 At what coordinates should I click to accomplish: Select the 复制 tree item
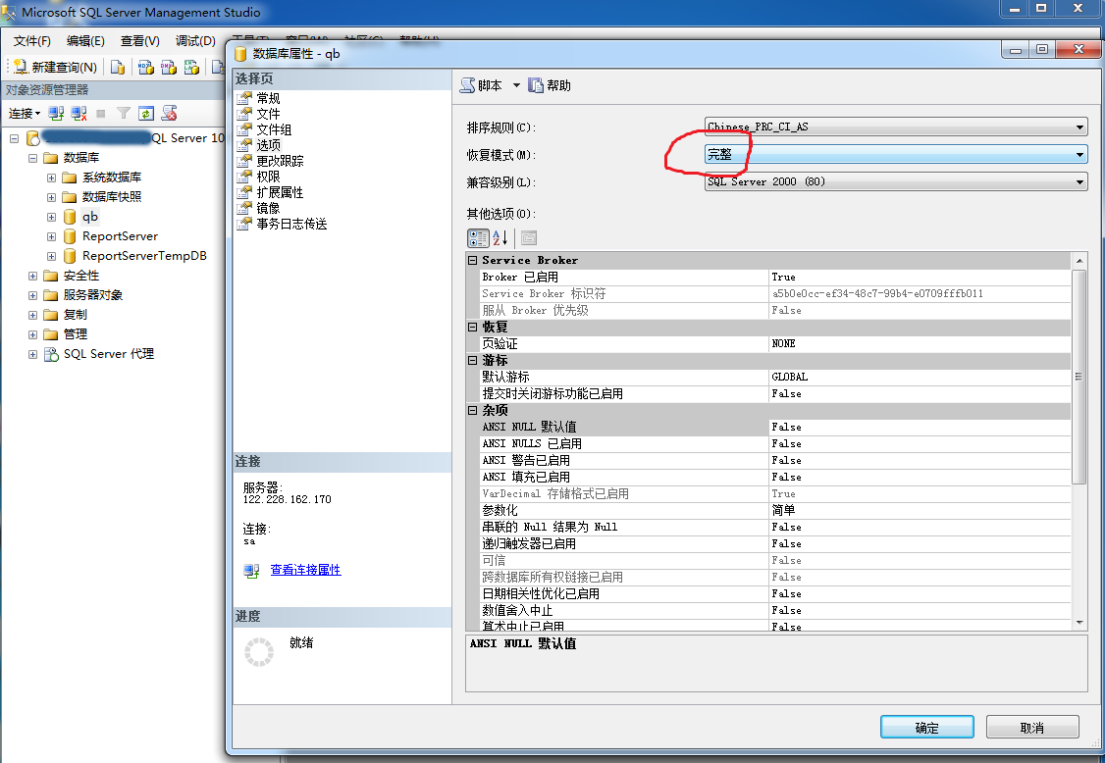pyautogui.click(x=76, y=314)
